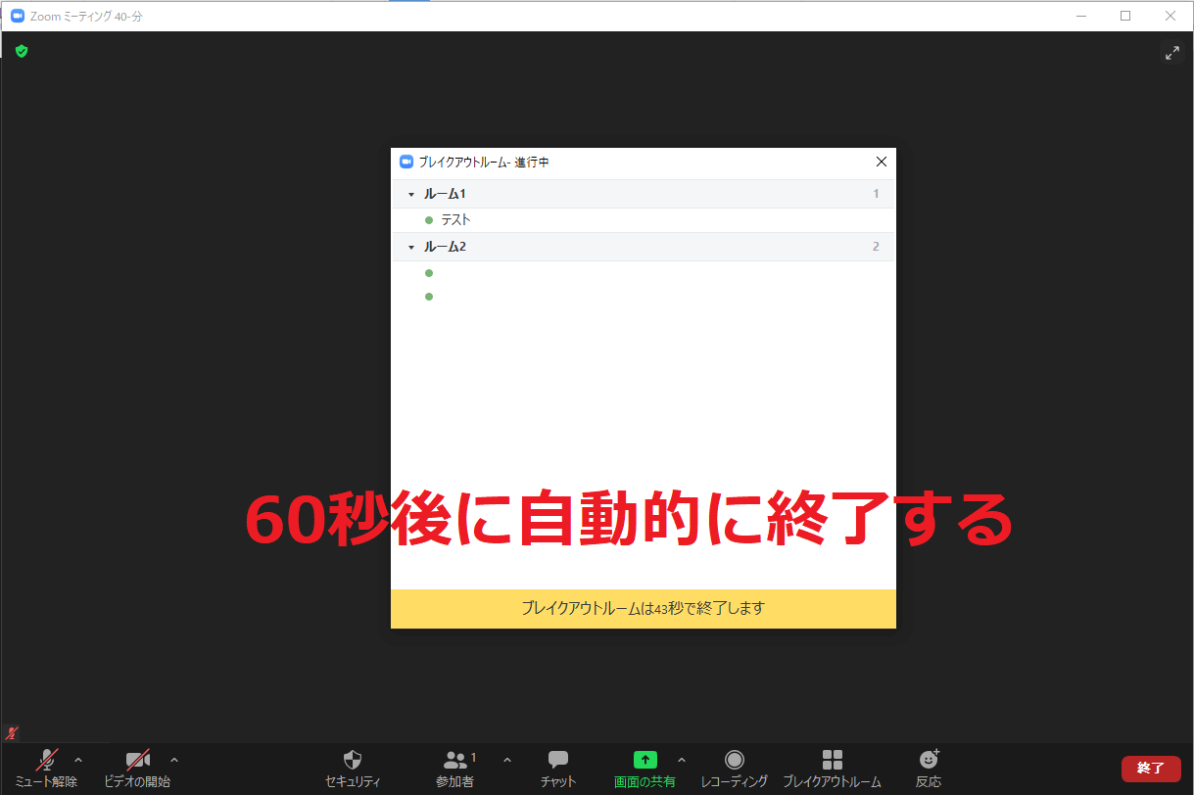
Task: Open video options arrow next to camera
Action: click(174, 760)
